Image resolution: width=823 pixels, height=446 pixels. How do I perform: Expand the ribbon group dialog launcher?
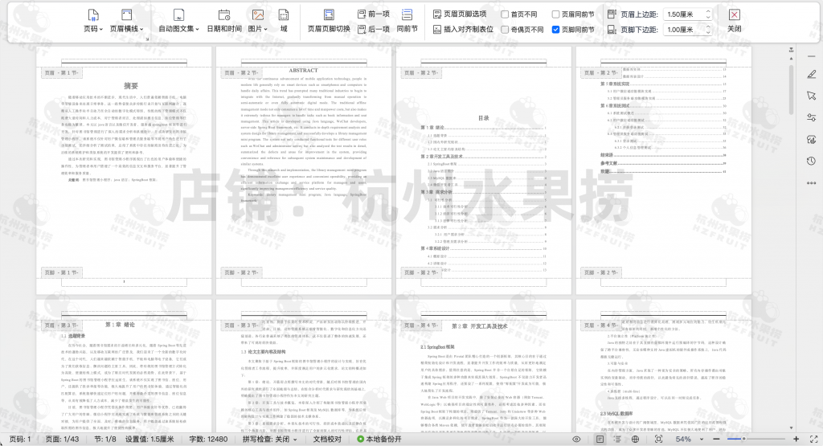148,39
